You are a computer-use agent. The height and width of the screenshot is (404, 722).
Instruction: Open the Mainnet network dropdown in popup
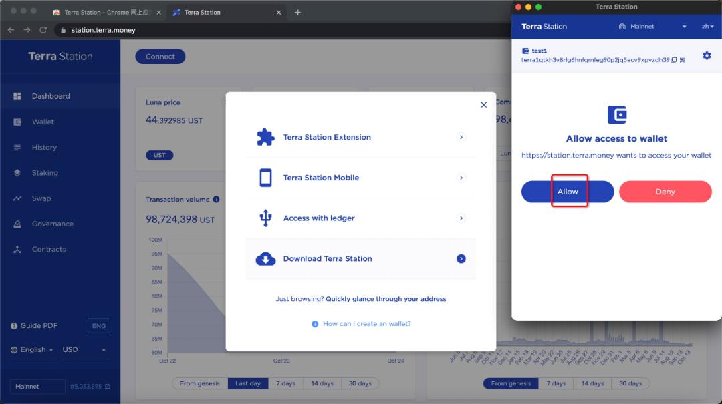coord(652,27)
